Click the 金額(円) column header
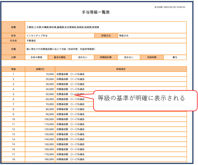 (40, 69)
